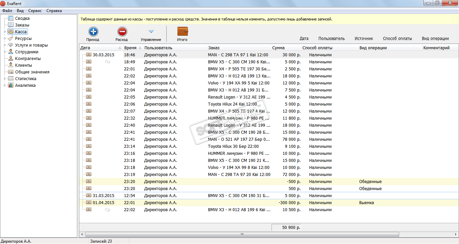Open Клиенты section in sidebar
Screen dimensions: 459x244
coord(23,65)
